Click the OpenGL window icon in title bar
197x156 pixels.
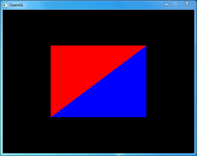[5, 5]
